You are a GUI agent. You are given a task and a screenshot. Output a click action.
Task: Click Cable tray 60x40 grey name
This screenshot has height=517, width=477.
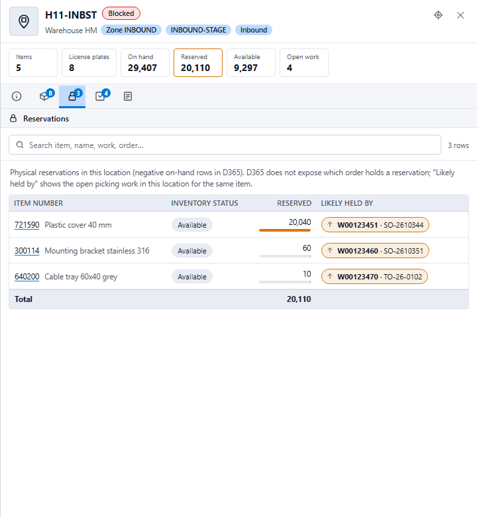pos(81,277)
